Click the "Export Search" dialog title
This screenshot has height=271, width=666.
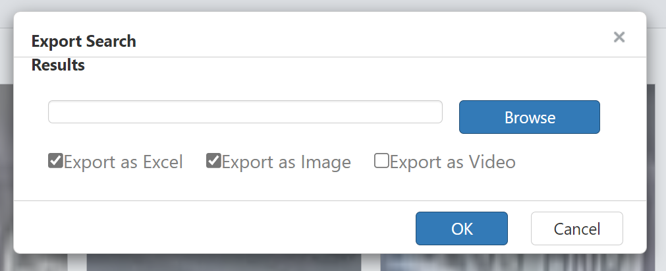(84, 42)
